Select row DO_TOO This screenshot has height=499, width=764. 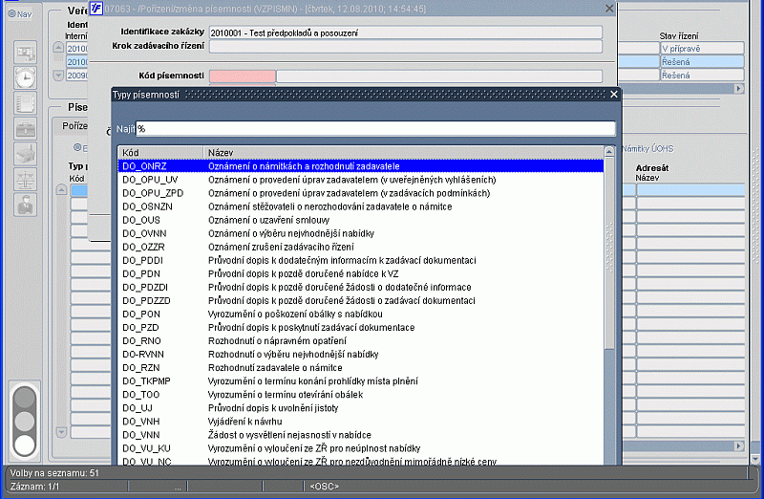click(361, 394)
